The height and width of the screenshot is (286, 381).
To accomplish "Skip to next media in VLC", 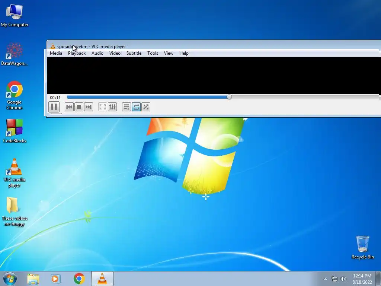I will tap(89, 107).
